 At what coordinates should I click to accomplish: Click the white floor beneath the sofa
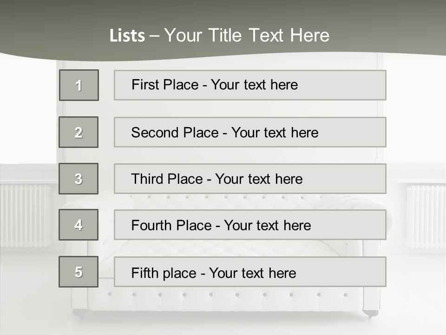pyautogui.click(x=223, y=325)
